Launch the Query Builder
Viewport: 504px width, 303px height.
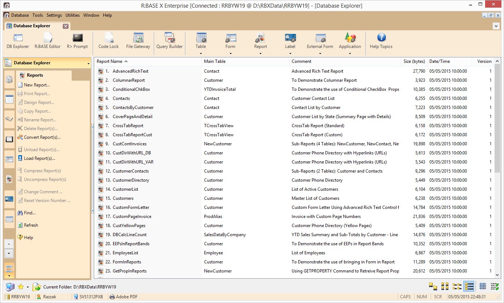[x=169, y=41]
